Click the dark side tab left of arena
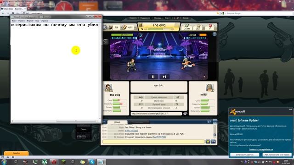Image resolution: width=294 pixels, height=165 pixels. click(x=106, y=42)
